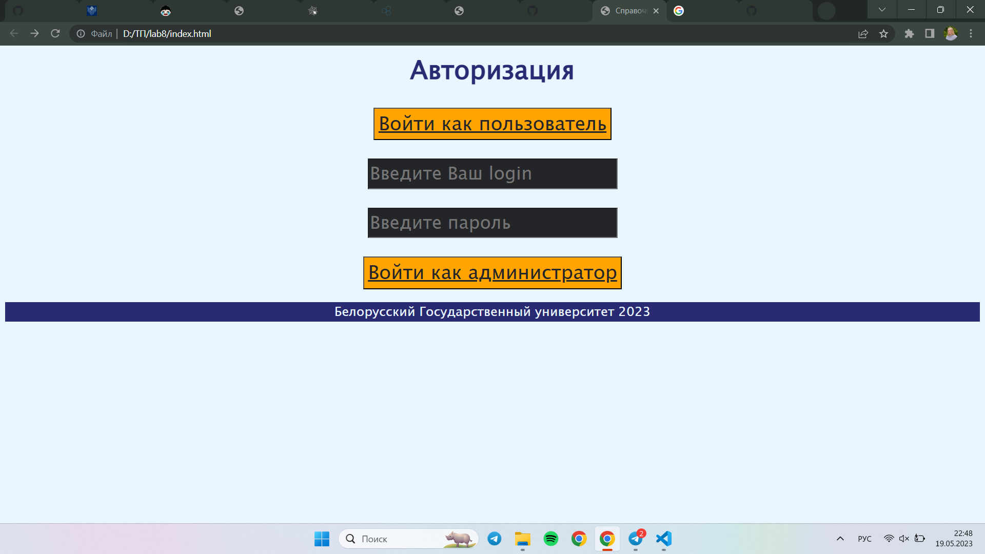Reload the index.html page
Screen dimensions: 985x554
pos(55,34)
